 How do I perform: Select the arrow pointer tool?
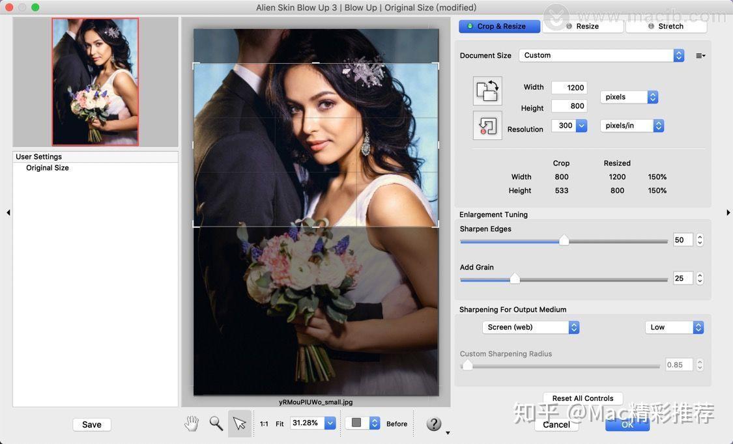click(240, 423)
